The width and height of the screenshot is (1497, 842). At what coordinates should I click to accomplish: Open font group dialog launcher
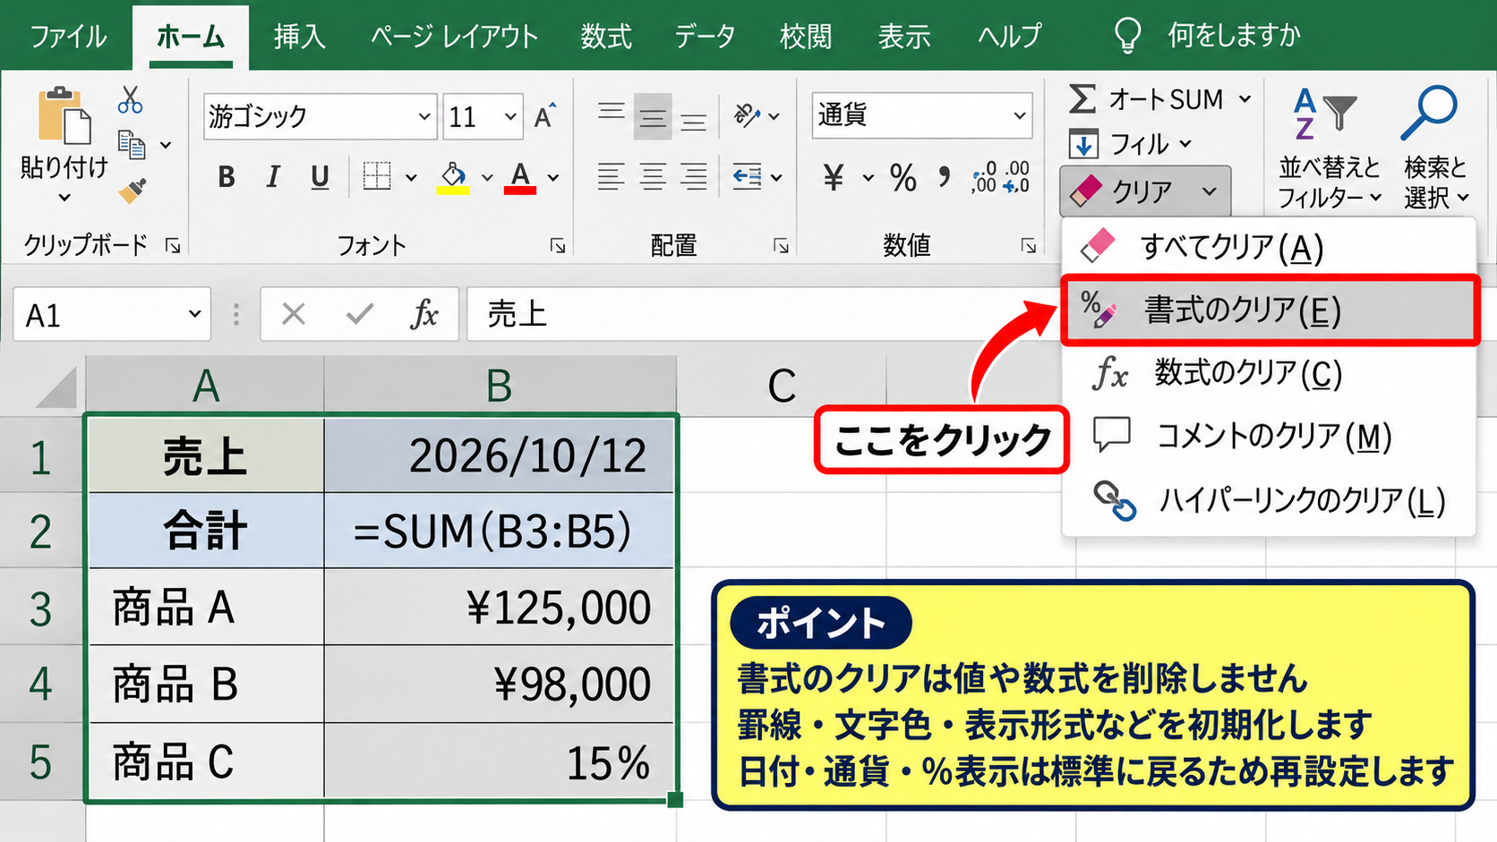pyautogui.click(x=558, y=246)
